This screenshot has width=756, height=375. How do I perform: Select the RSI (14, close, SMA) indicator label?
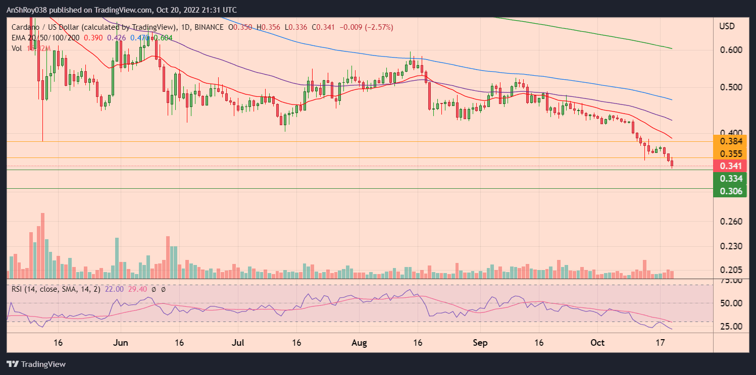point(56,289)
